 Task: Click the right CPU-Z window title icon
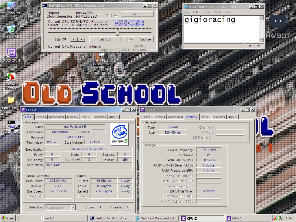coord(143,110)
